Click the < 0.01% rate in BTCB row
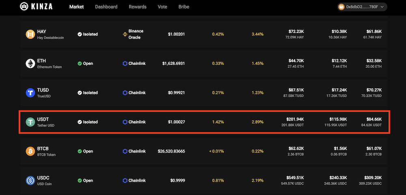Image resolution: width=406 pixels, height=195 pixels. tap(216, 151)
